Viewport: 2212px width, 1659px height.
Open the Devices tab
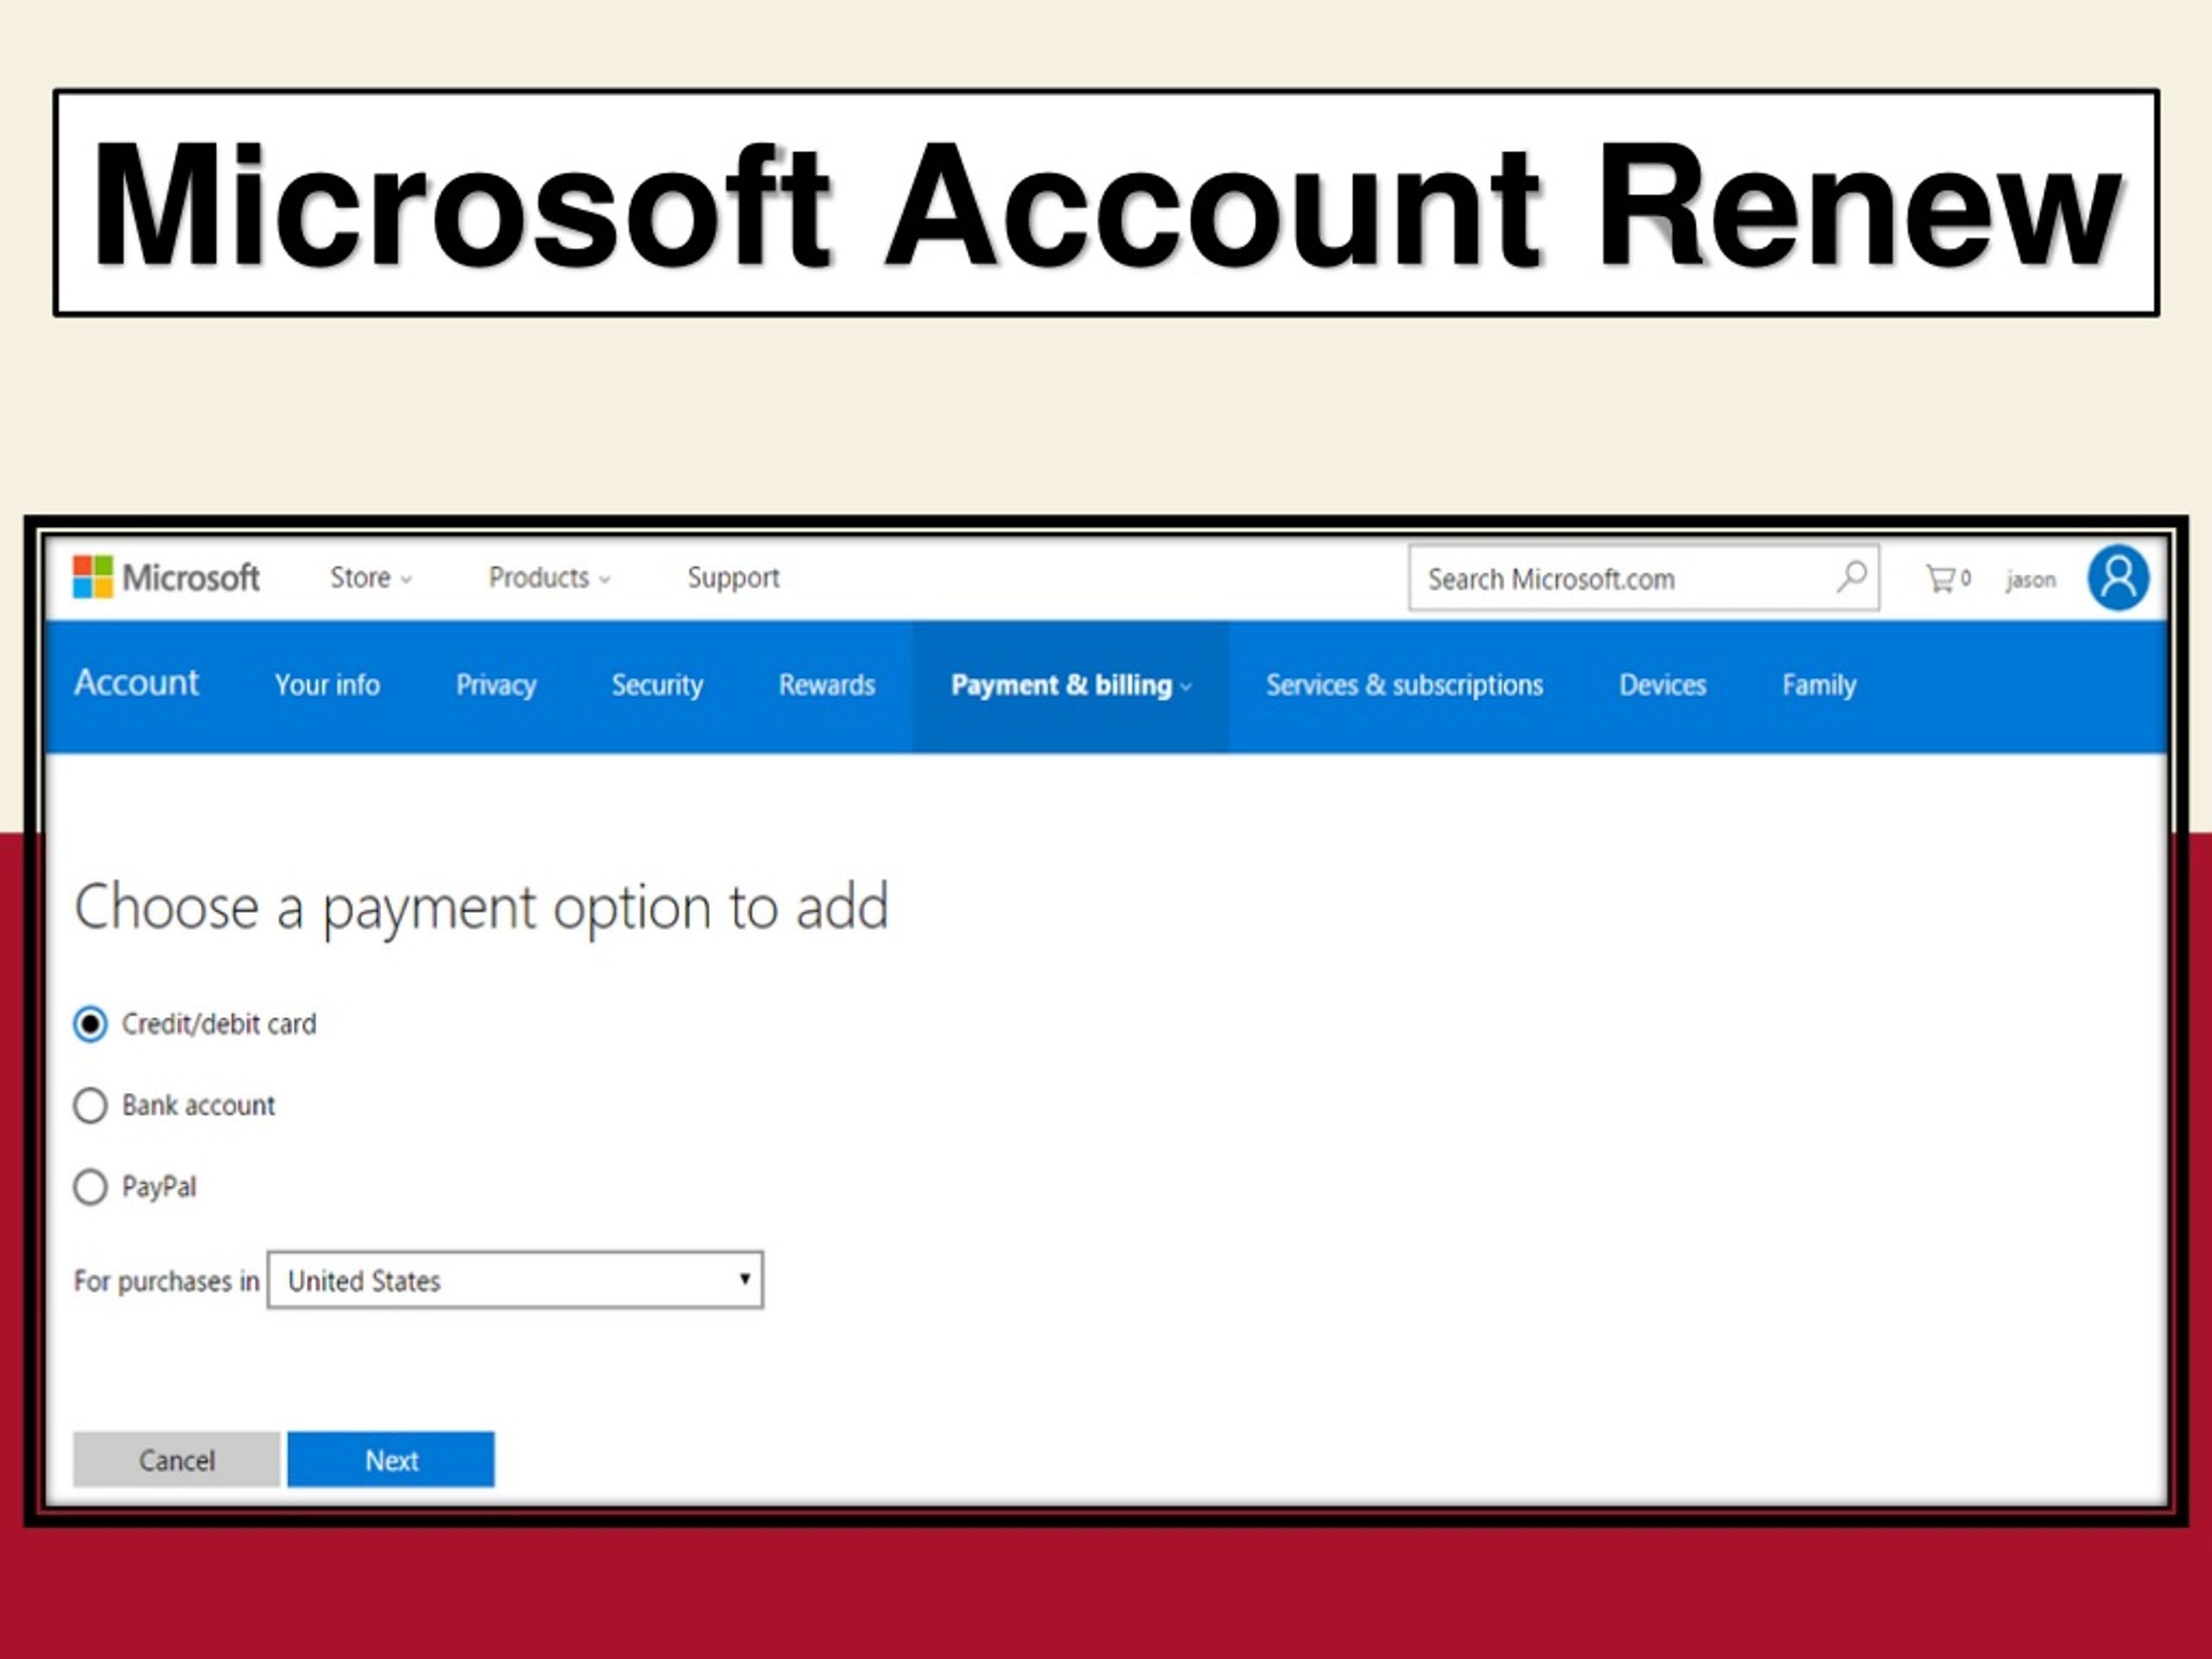tap(1662, 685)
